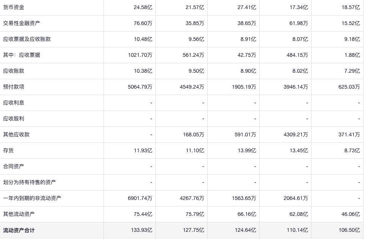Click the 24.58亿 cash value cell
365x239 pixels.
coord(143,7)
